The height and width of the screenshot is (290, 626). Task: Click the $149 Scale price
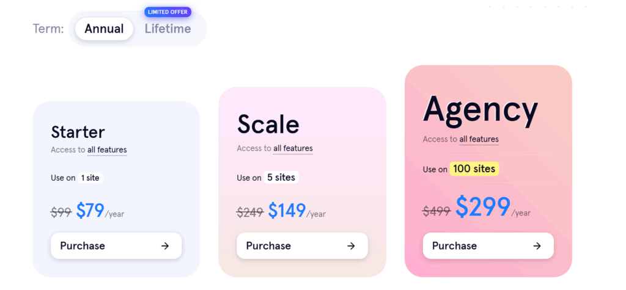(287, 211)
